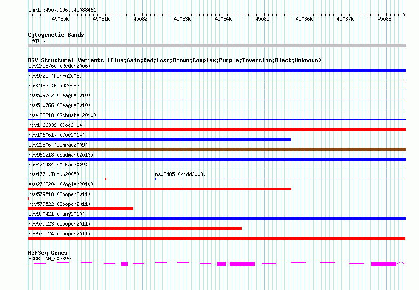The height and width of the screenshot is (290, 419).
Task: Click the 45081k ruler tick label
Action: point(101,19)
